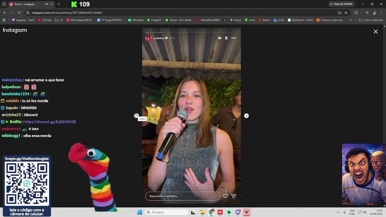Close the Stories • Instagram tab
This screenshot has height=217, width=386.
(x=51, y=4)
